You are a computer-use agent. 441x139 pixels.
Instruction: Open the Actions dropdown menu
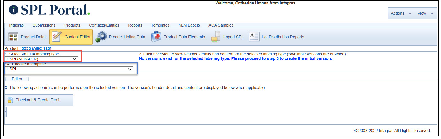click(401, 13)
